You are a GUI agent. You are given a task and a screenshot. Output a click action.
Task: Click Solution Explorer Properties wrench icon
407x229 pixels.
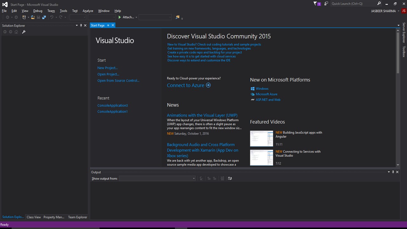(24, 32)
